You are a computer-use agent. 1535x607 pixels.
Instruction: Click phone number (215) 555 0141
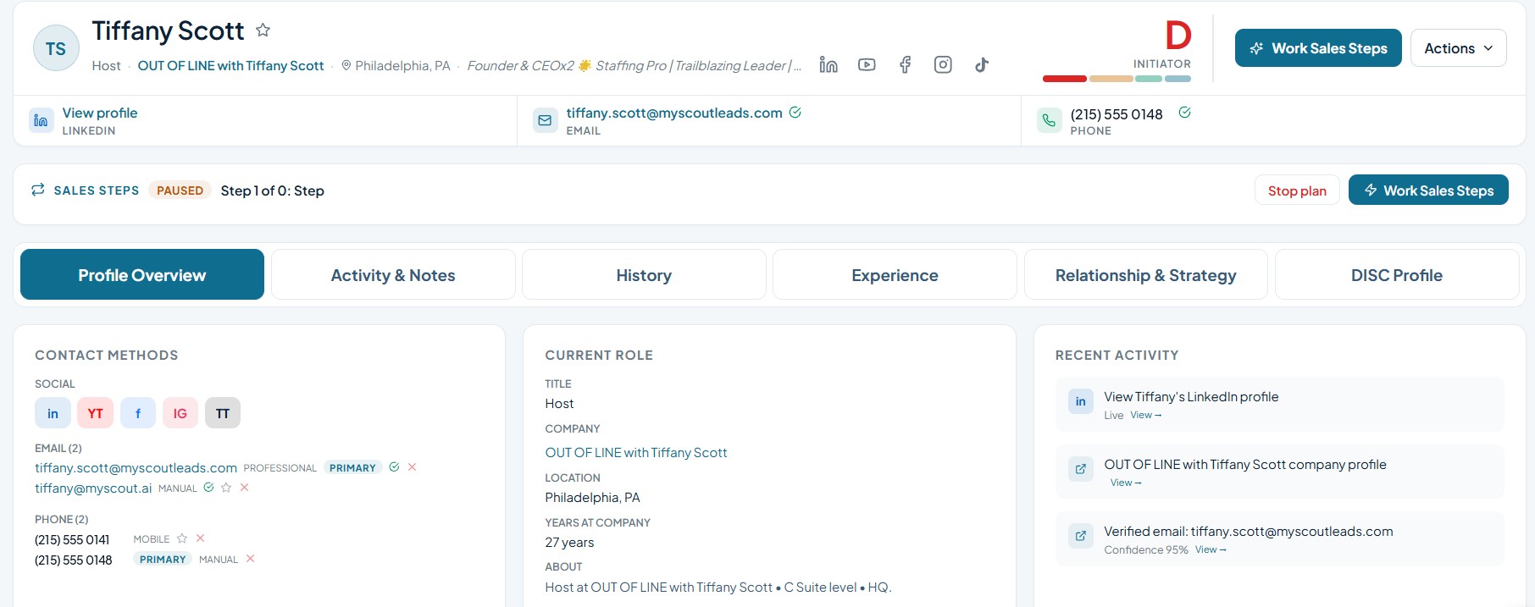pos(72,539)
